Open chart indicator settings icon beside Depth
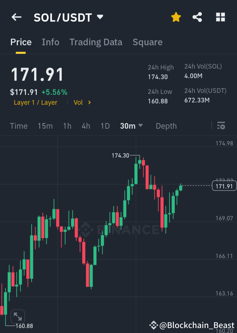 [221, 126]
